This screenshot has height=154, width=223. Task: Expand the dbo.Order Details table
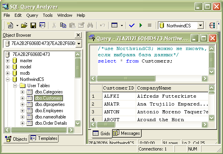[22, 123]
